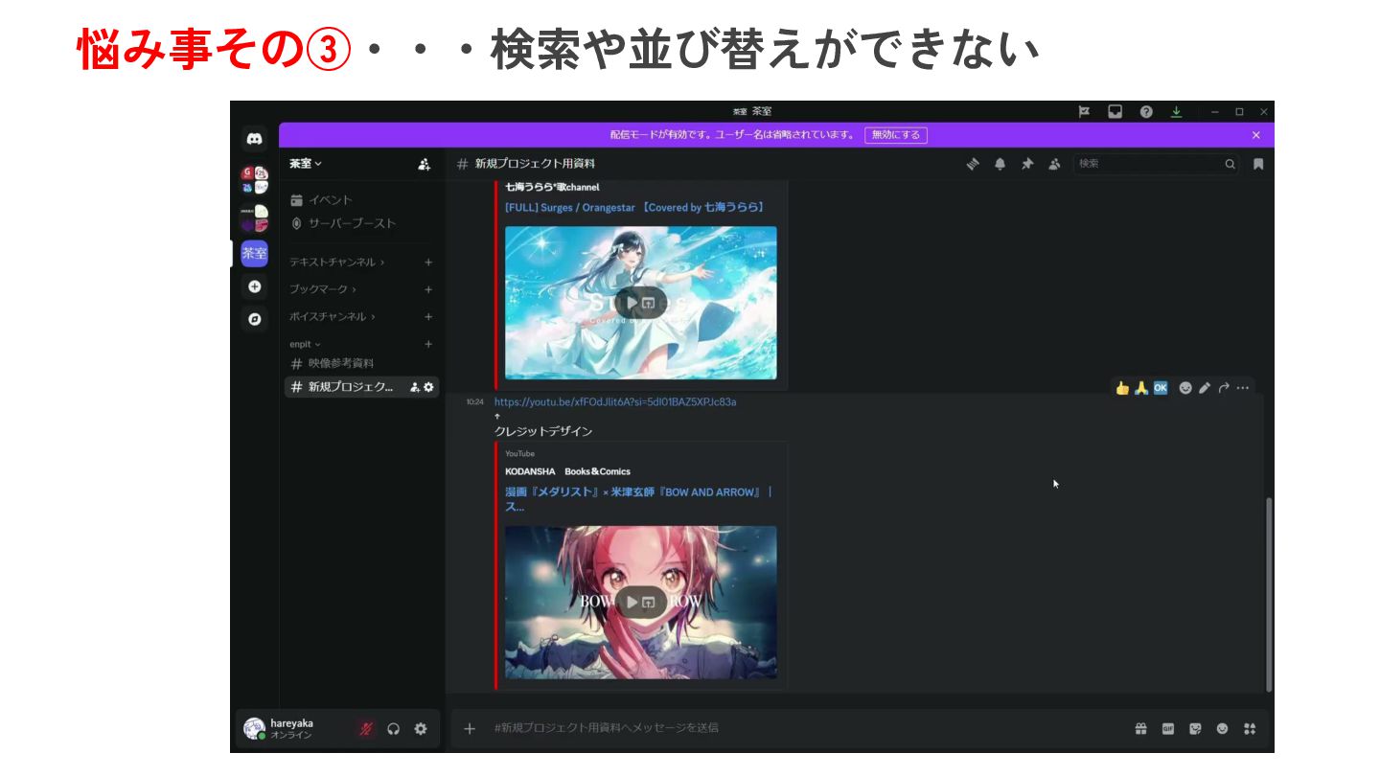Click the edit message pencil icon
Viewport: 1380px width, 776px height.
click(1205, 388)
